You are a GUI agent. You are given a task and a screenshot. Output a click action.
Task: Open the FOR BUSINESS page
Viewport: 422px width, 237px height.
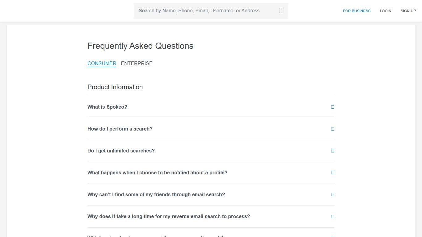pos(357,11)
